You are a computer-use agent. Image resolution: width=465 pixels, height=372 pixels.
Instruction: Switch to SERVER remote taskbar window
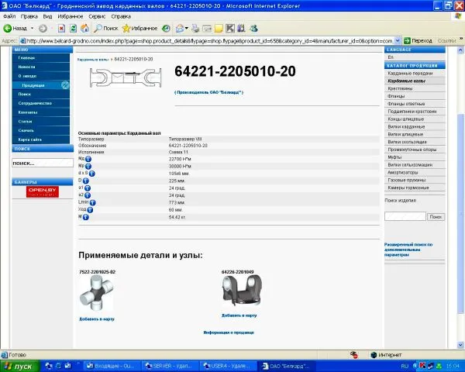tap(169, 367)
